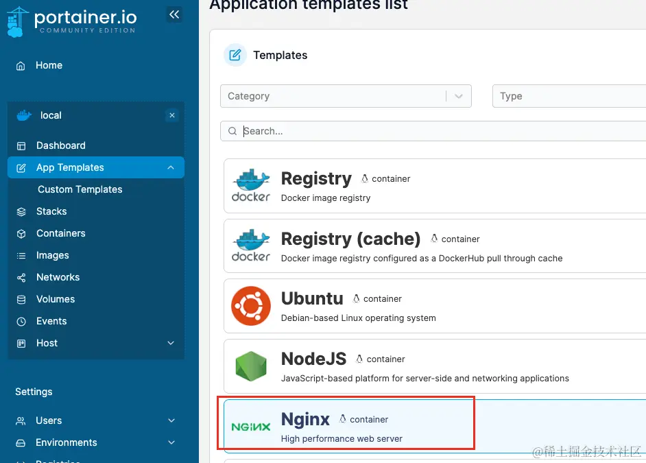Expand the Users submenu chevron
The height and width of the screenshot is (463, 646).
pyautogui.click(x=171, y=420)
